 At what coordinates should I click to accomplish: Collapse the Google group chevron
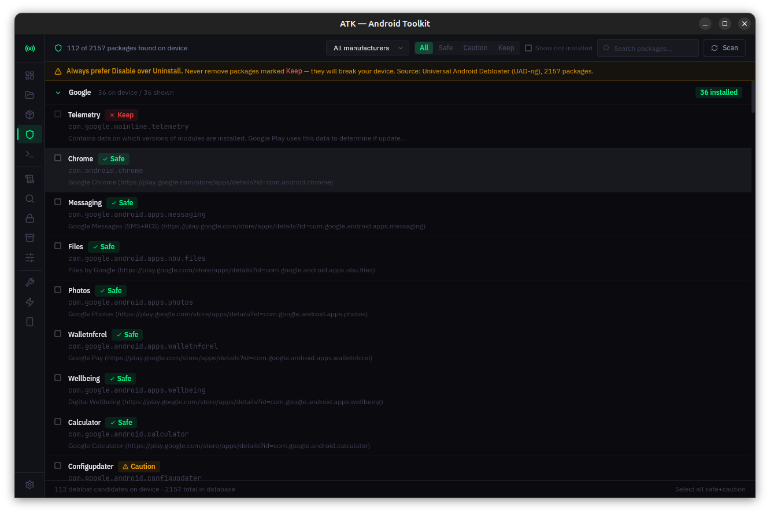click(x=58, y=93)
